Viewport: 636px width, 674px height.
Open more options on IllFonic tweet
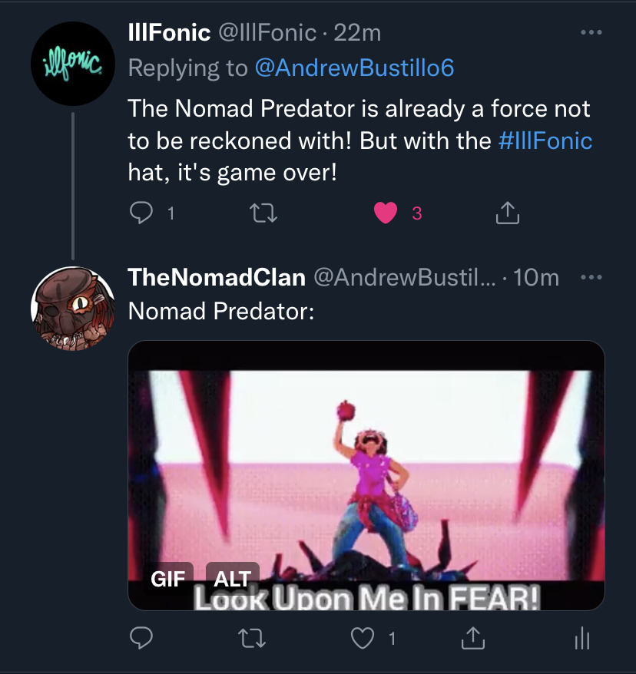click(x=591, y=33)
